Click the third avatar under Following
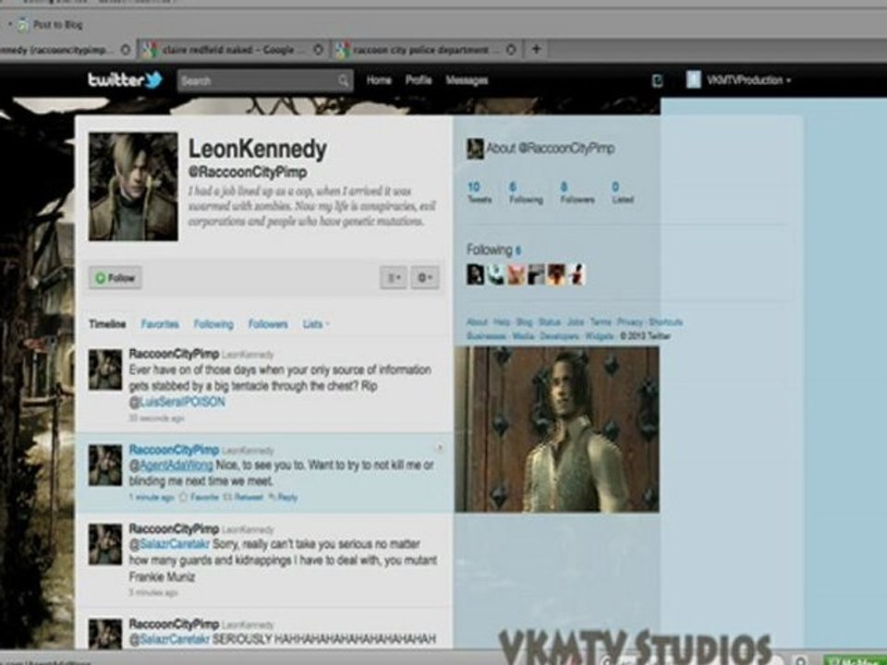The height and width of the screenshot is (665, 887). 516,274
